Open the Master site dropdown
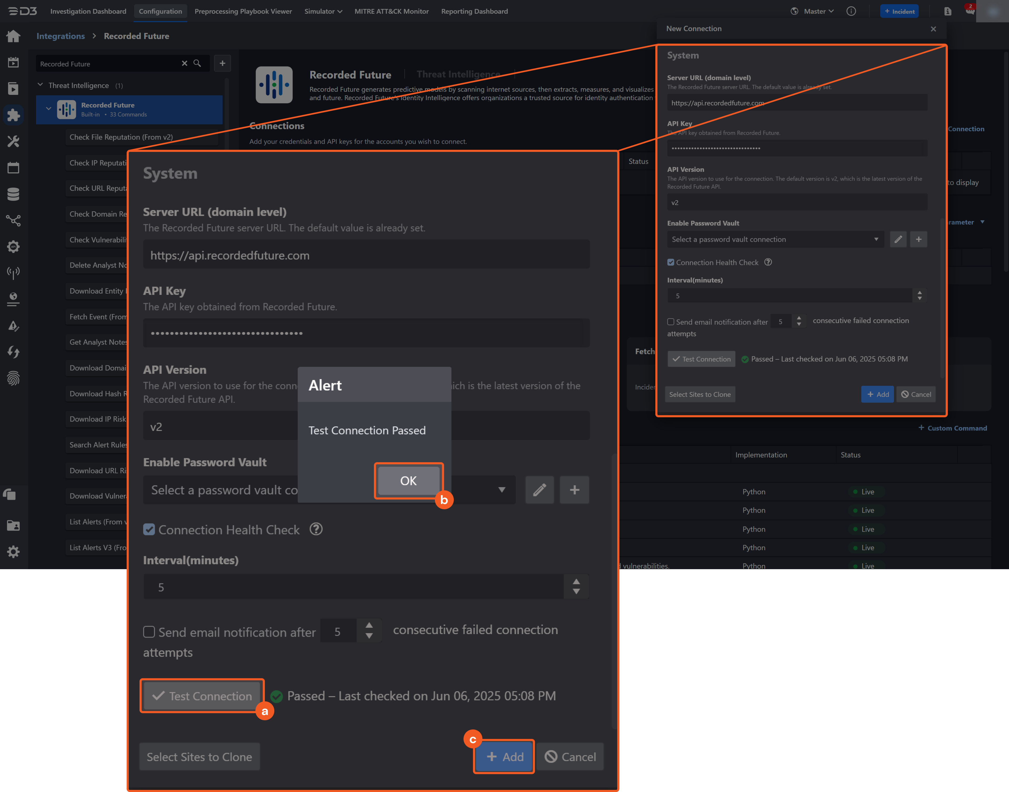The width and height of the screenshot is (1009, 792). [818, 11]
